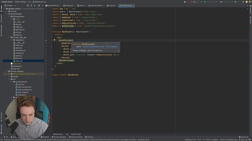Click the MainRouter() breadcrumb at editor bottom
This screenshot has height=141, width=252.
coord(58,134)
